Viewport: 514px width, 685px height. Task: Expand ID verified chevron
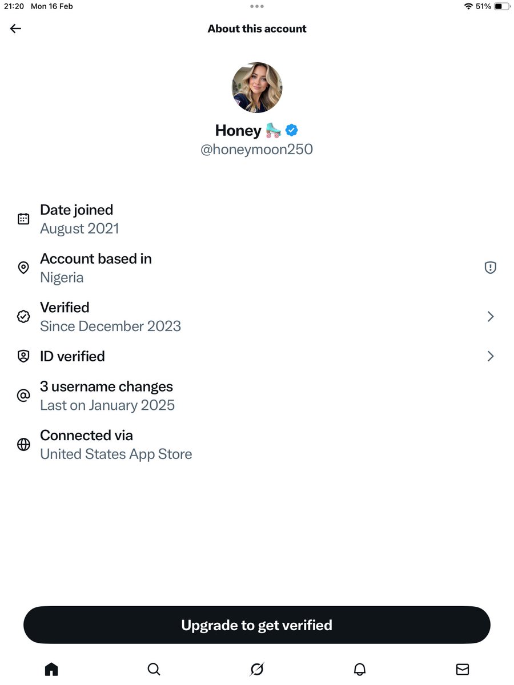click(x=490, y=356)
